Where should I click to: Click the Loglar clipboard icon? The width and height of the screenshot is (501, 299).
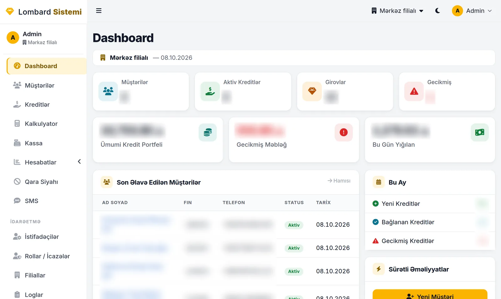[17, 295]
